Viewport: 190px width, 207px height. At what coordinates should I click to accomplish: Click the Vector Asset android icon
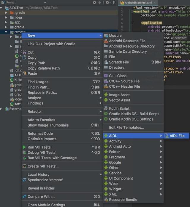pyautogui.click(x=106, y=100)
